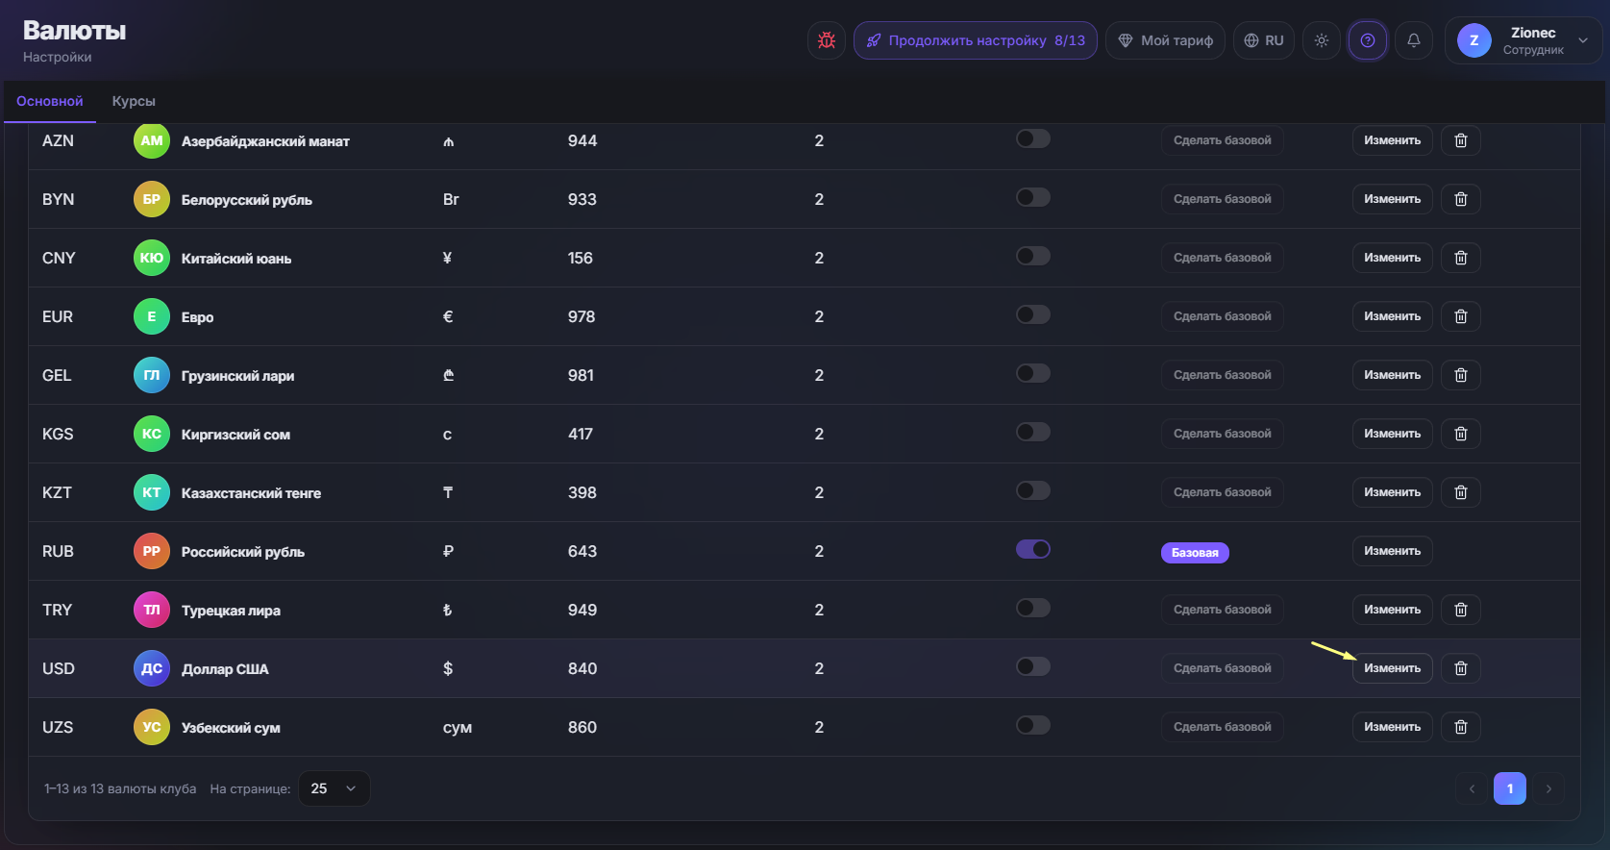Click trash icon in the USD row
Image resolution: width=1610 pixels, height=850 pixels.
tap(1461, 668)
